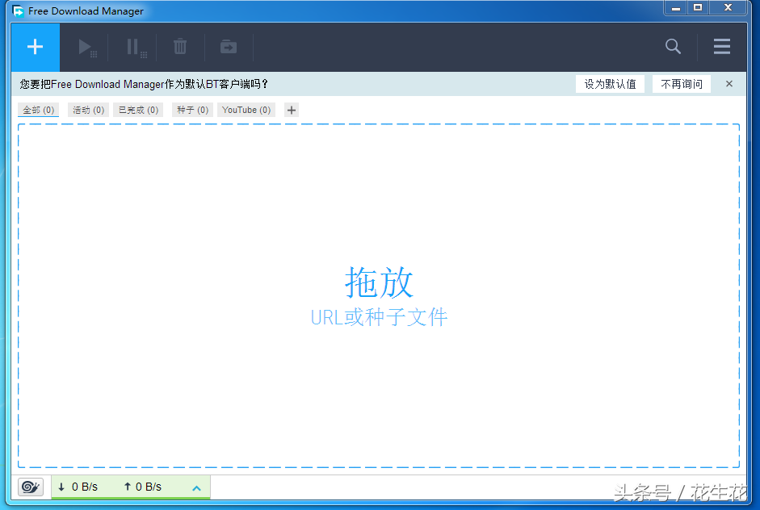Image resolution: width=760 pixels, height=510 pixels.
Task: Switch to 活动 (0) tab
Action: coord(88,110)
